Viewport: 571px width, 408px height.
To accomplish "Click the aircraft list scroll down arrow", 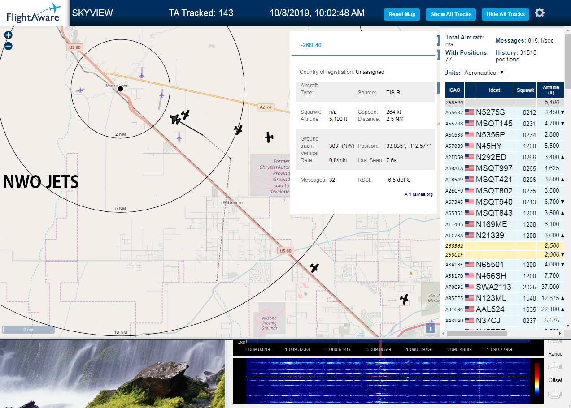I will click(x=567, y=326).
